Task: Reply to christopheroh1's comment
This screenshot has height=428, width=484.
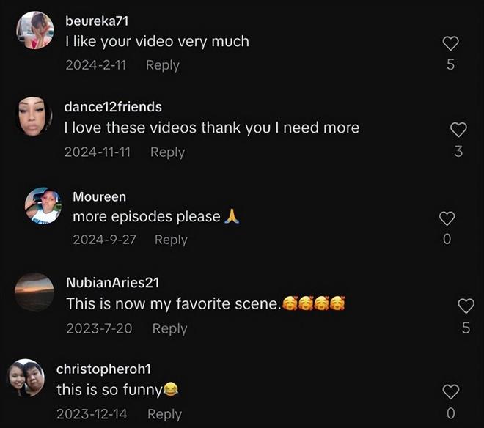Action: click(x=164, y=414)
